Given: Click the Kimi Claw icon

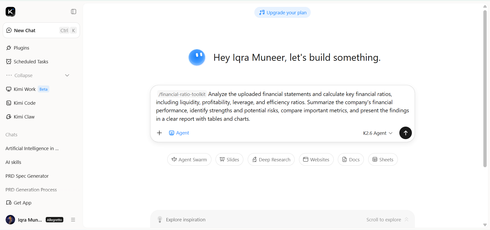Looking at the screenshot, I should coord(9,117).
